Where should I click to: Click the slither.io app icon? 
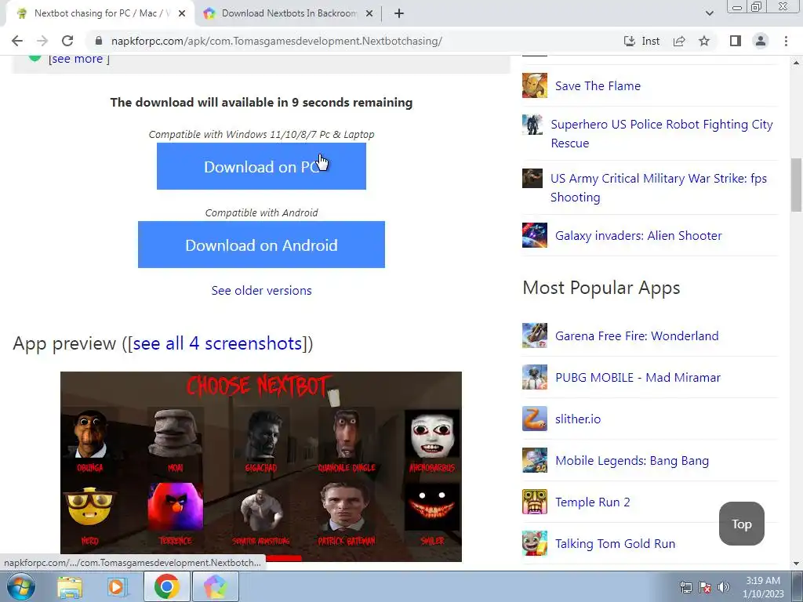point(535,419)
